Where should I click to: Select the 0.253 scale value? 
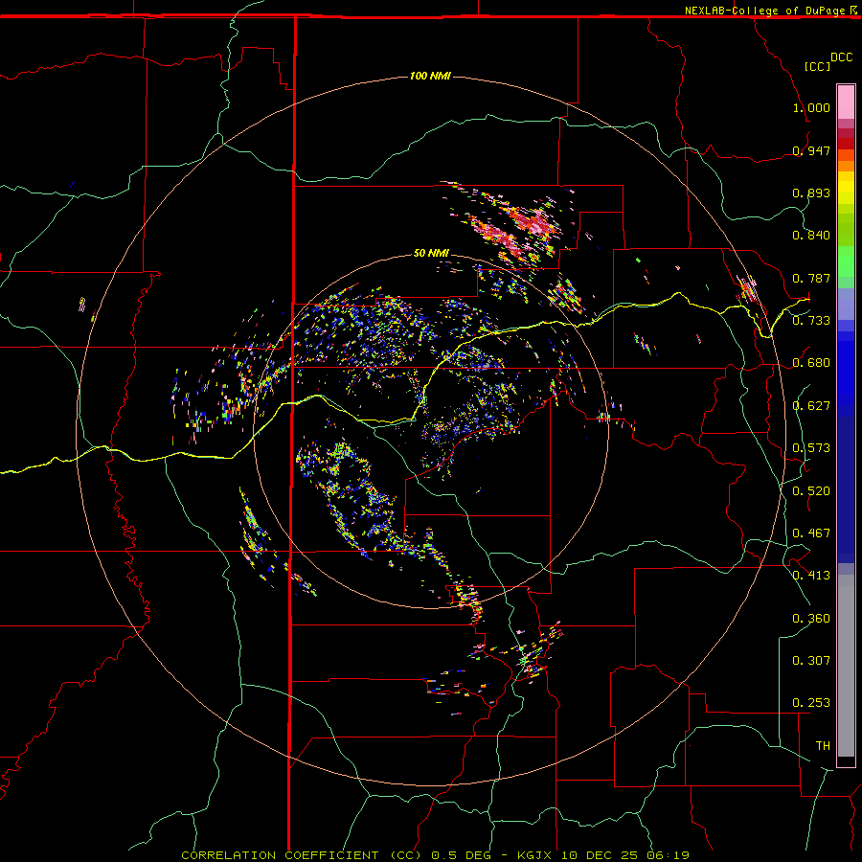click(811, 703)
